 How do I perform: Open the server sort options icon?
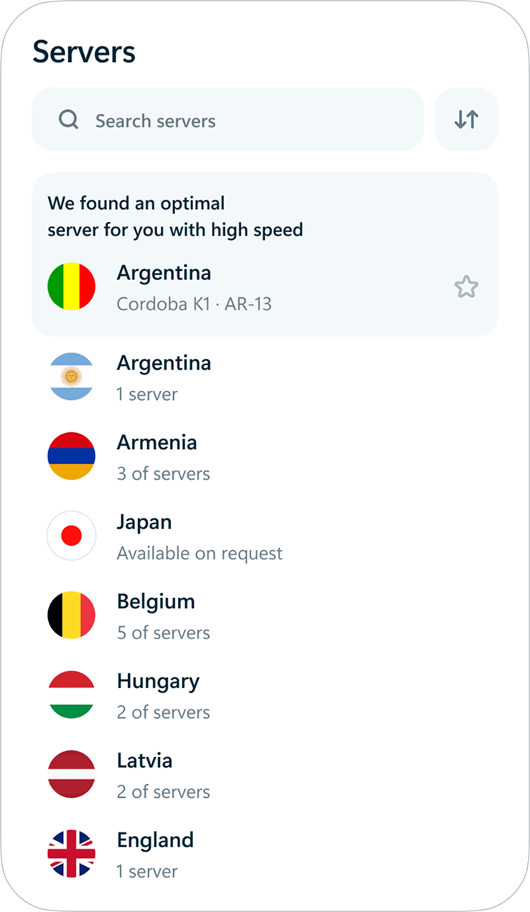pyautogui.click(x=466, y=119)
